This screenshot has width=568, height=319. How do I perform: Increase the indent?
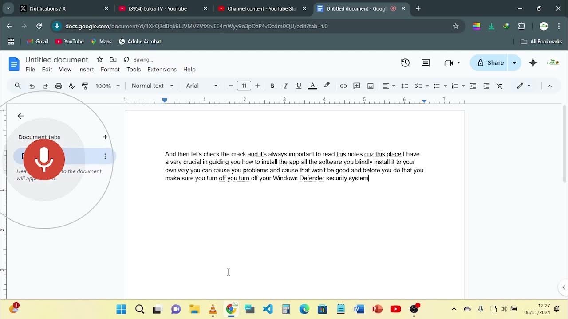point(486,86)
